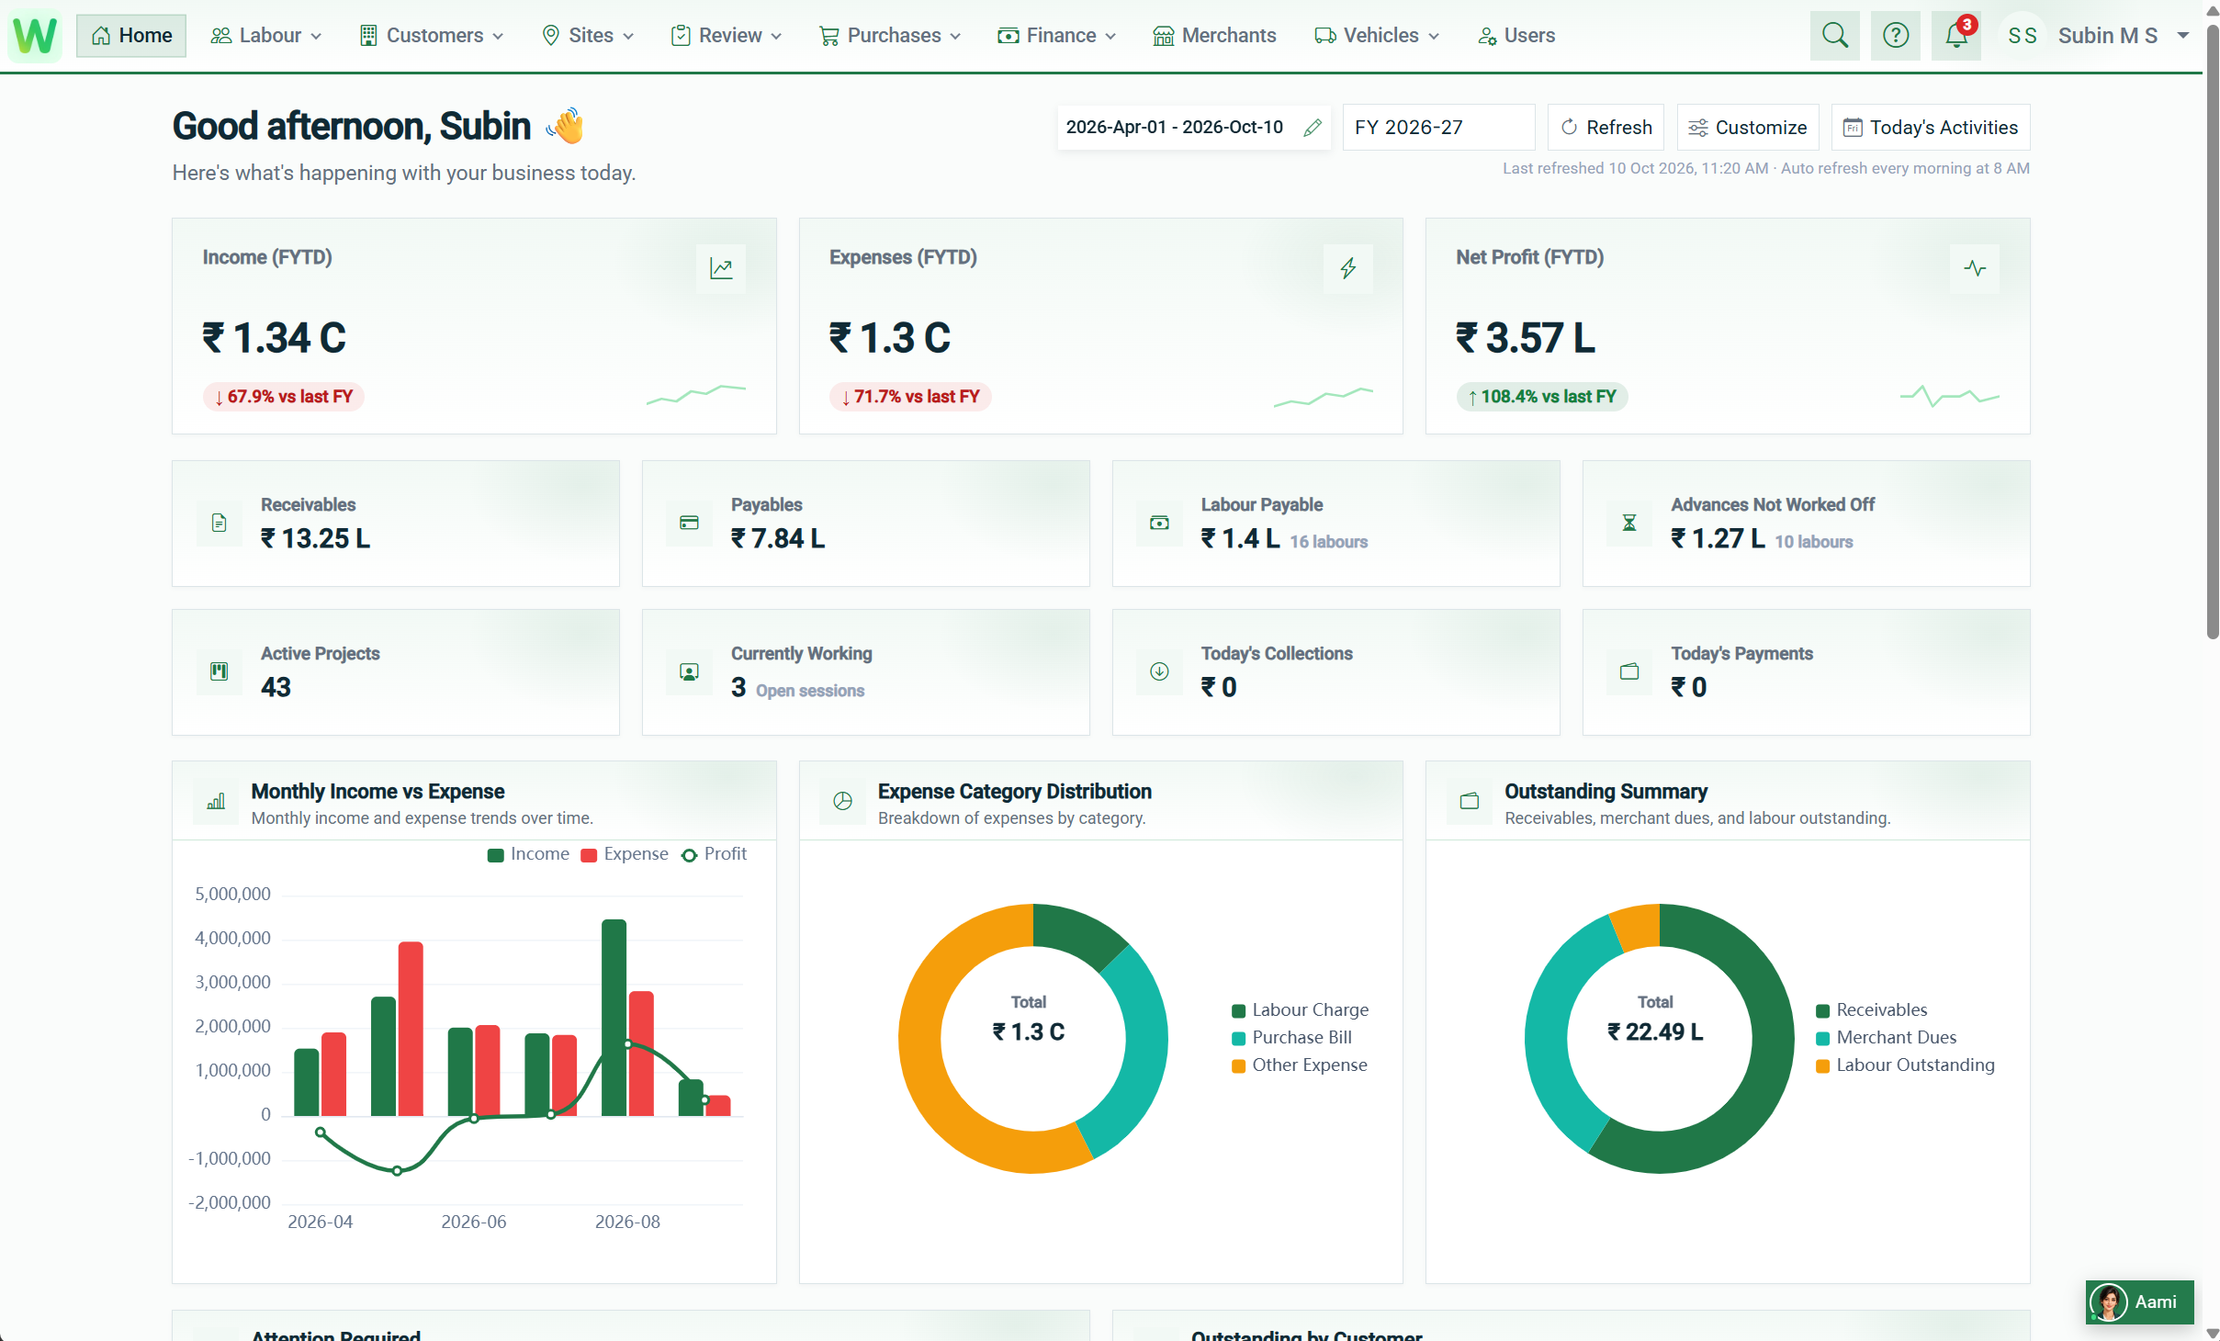Toggle the Profit line in chart legend
2220x1341 pixels.
pyautogui.click(x=714, y=854)
